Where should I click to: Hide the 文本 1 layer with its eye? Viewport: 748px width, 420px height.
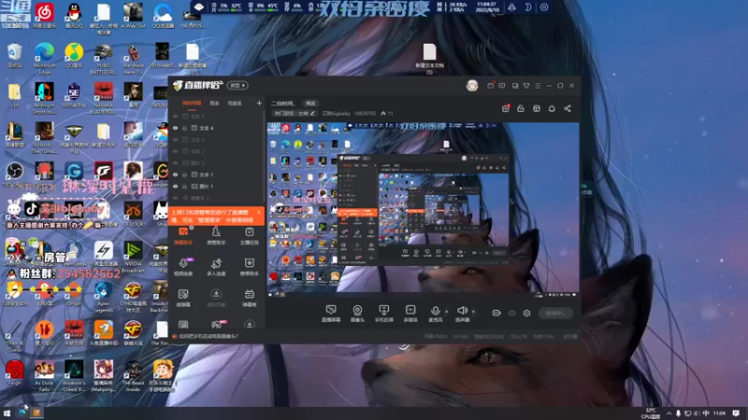176,175
